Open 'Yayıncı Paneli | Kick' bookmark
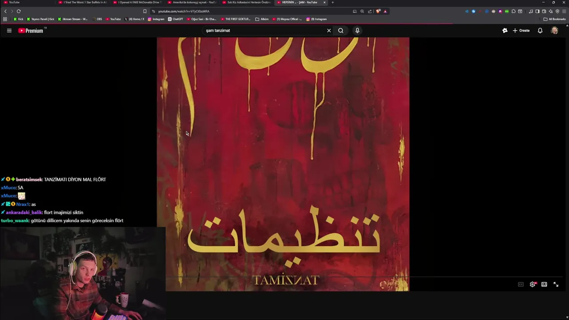Viewport: 569px width, 320px height. click(x=40, y=19)
